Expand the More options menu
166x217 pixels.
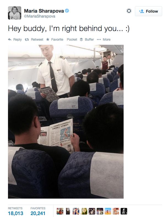point(104,40)
